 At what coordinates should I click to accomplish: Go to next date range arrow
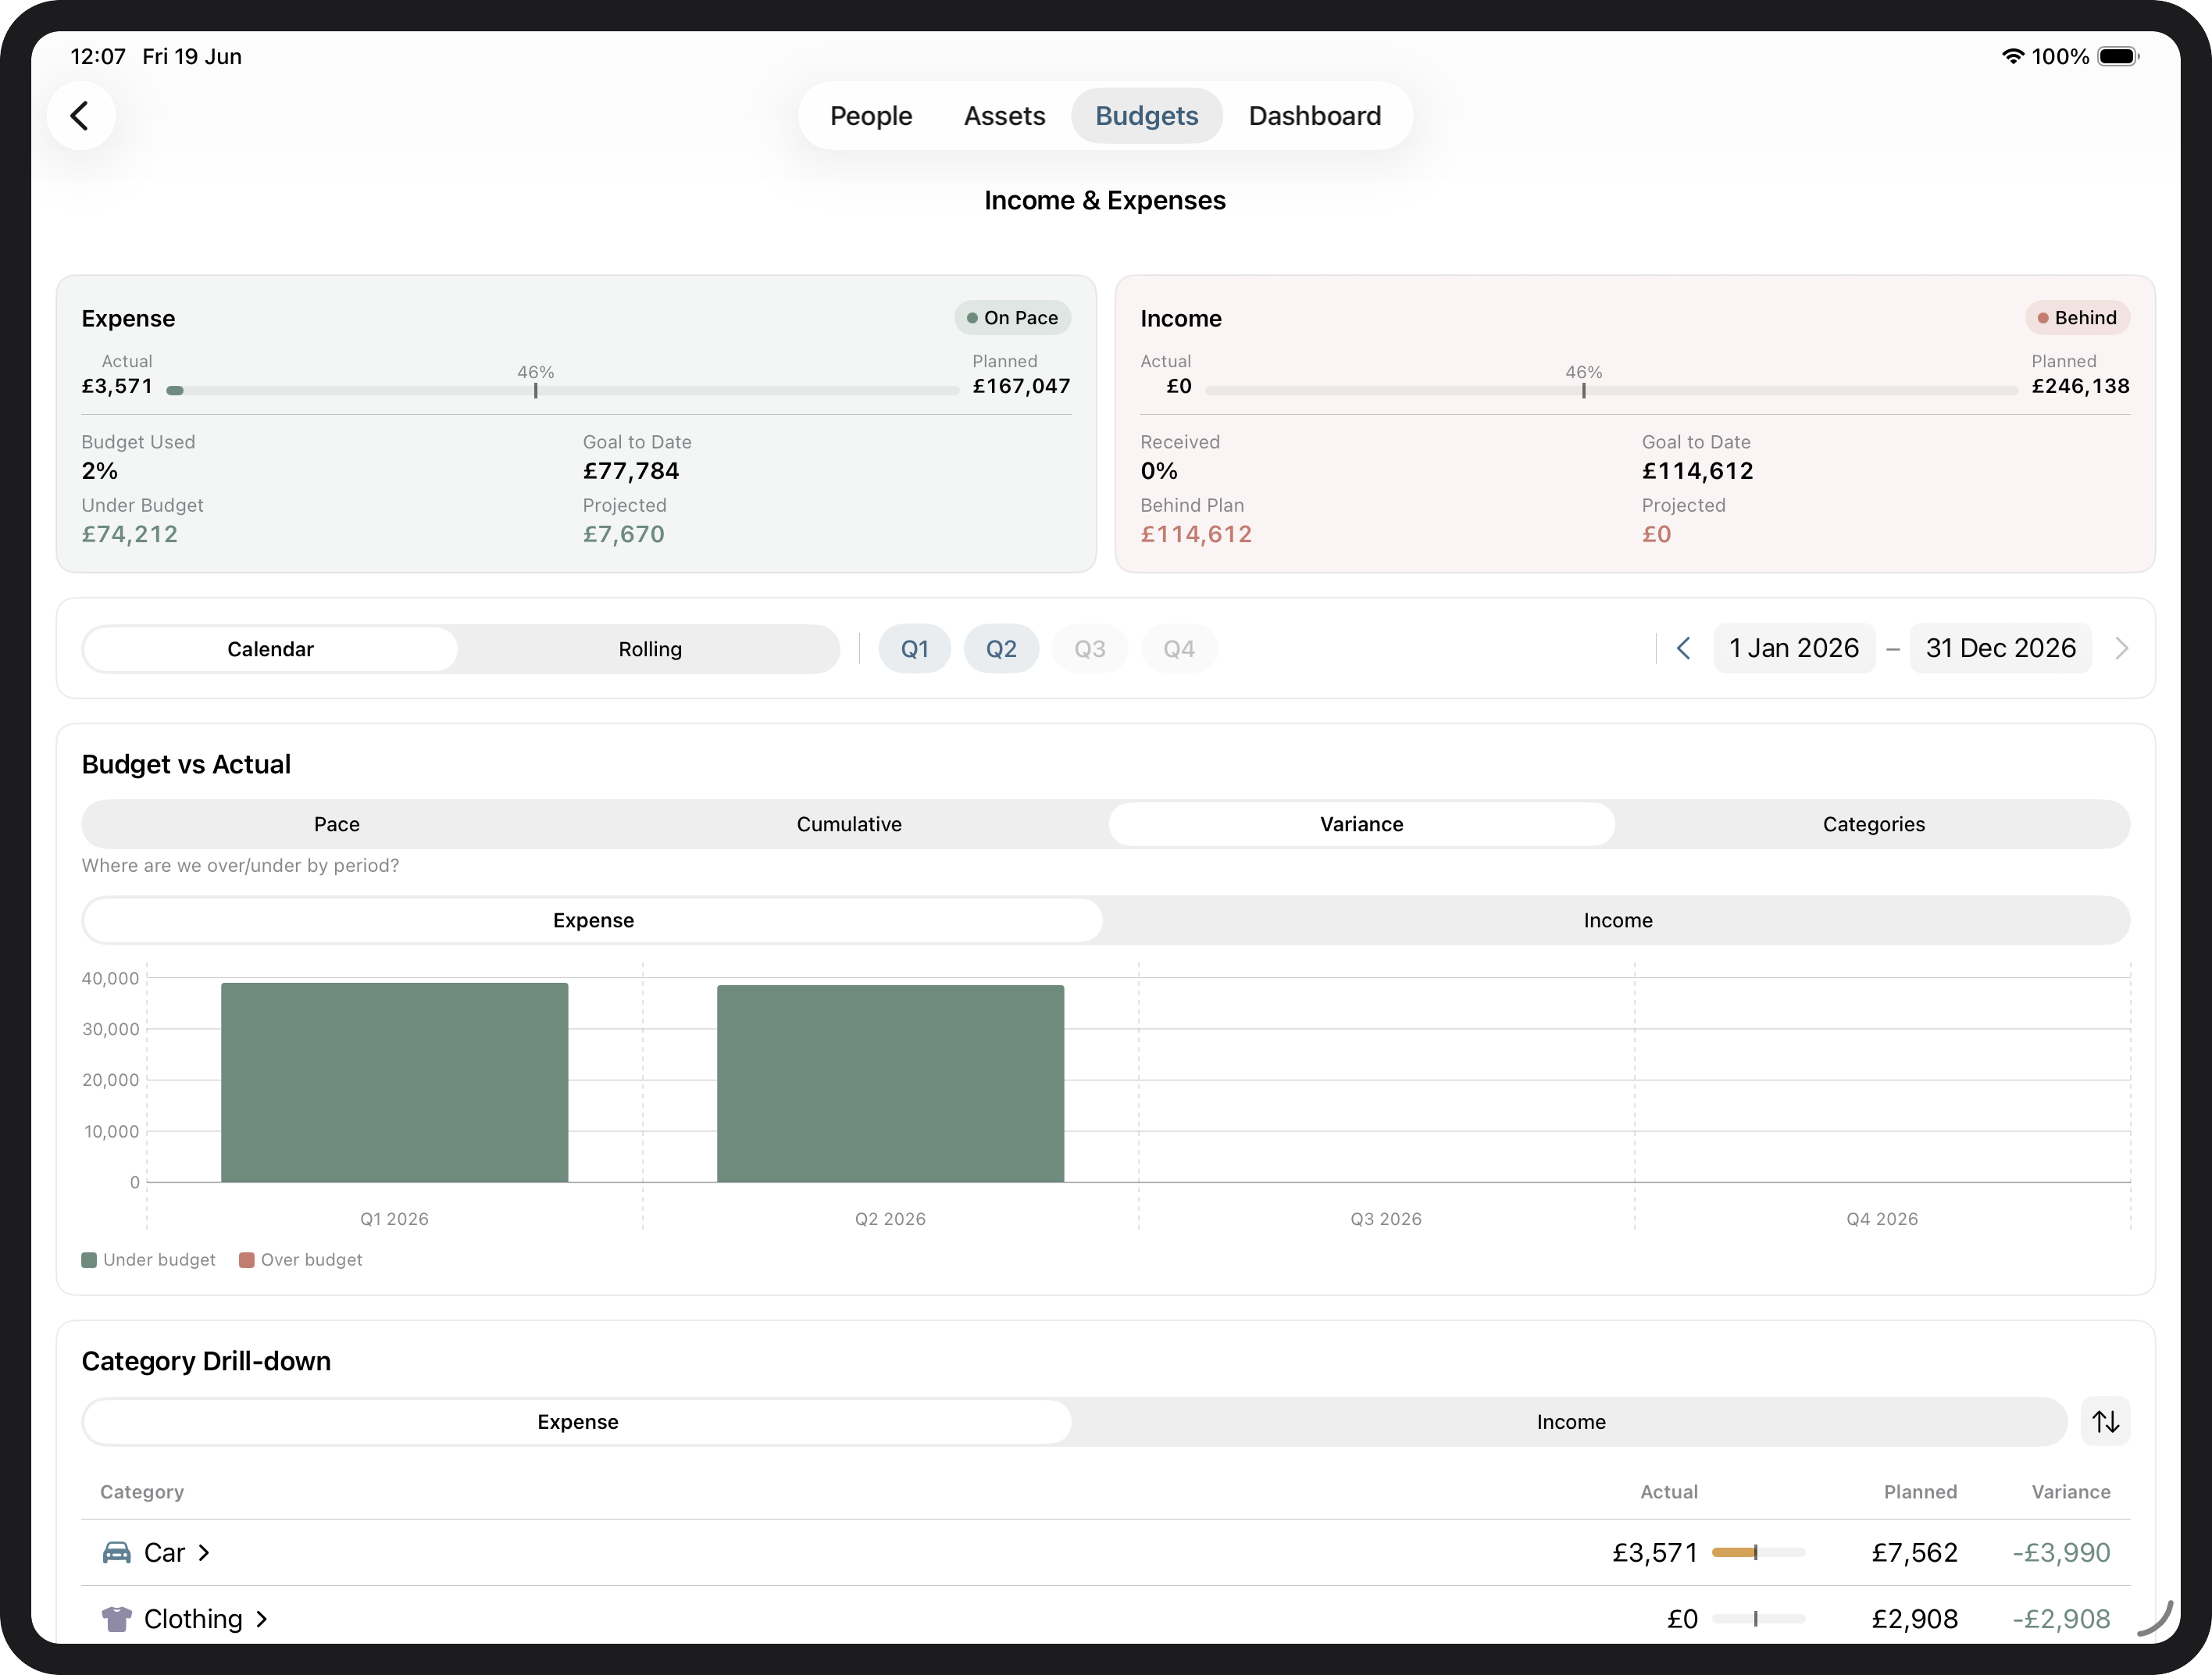2122,648
